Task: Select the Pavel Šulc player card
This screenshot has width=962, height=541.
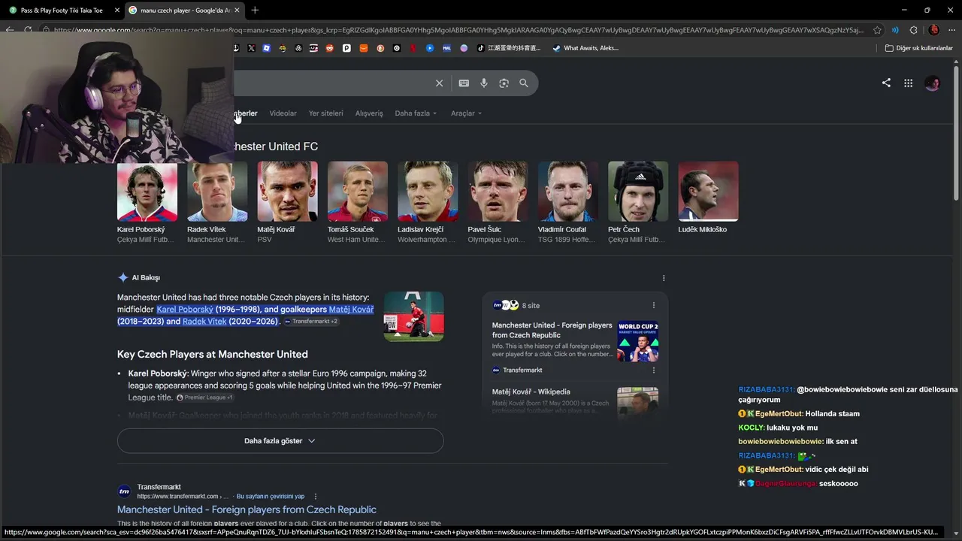Action: tap(498, 203)
